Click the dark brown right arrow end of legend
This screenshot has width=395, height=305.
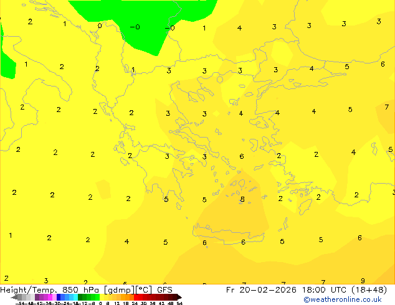click(x=179, y=297)
